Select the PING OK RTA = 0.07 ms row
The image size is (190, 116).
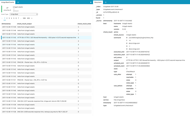(x=47, y=80)
